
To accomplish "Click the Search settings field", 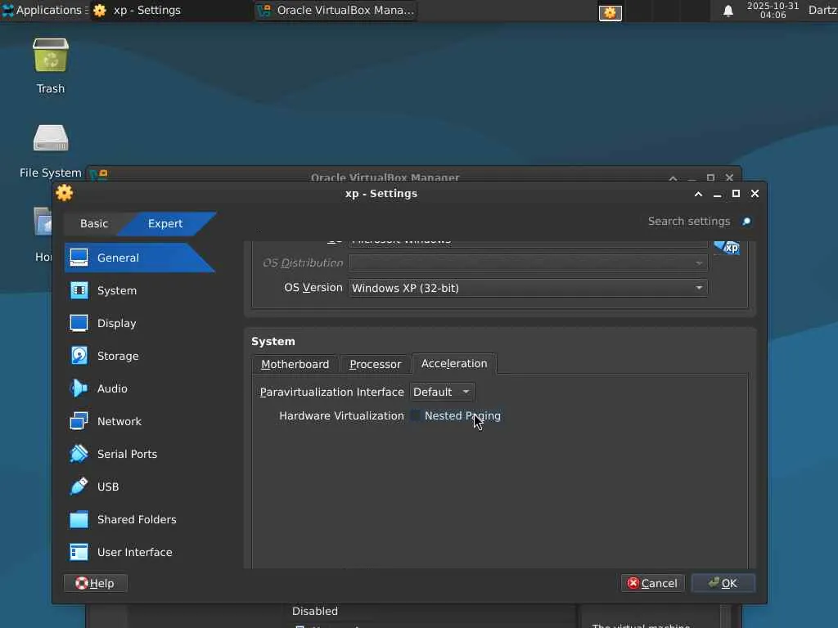I will (688, 221).
